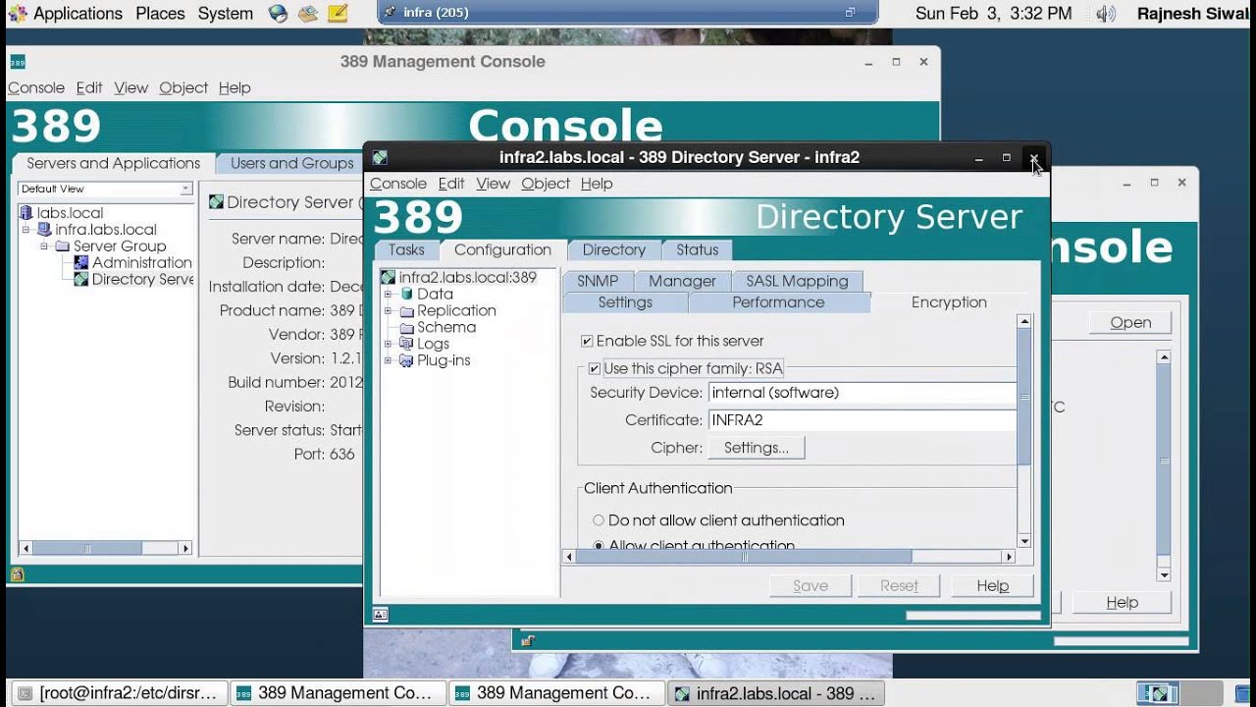Click the 389 Management Console window title icon
Image resolution: width=1256 pixels, height=707 pixels.
[x=18, y=62]
